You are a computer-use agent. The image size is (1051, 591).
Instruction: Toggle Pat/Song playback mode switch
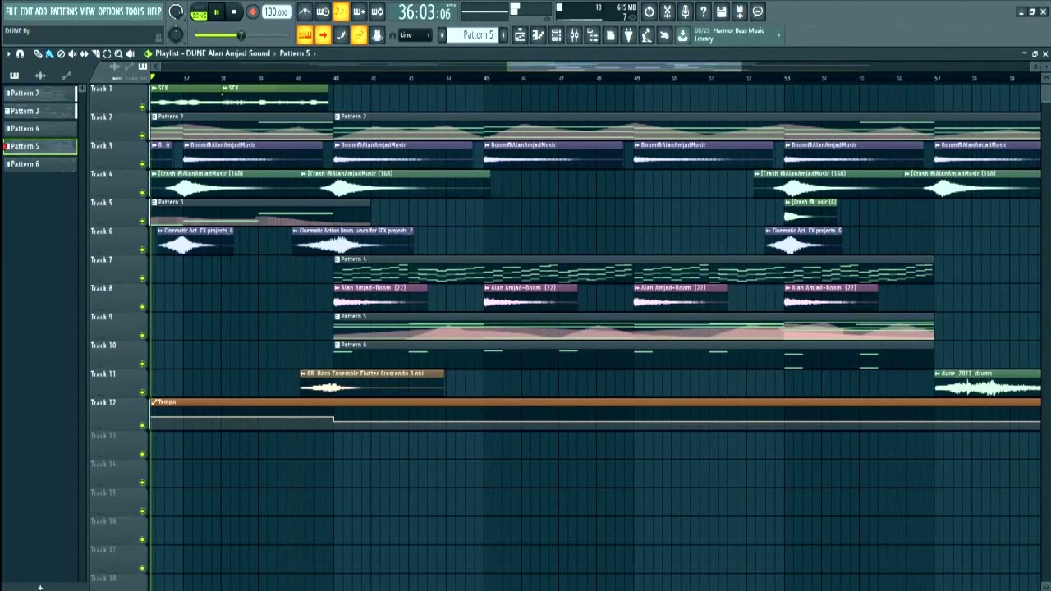coord(199,12)
